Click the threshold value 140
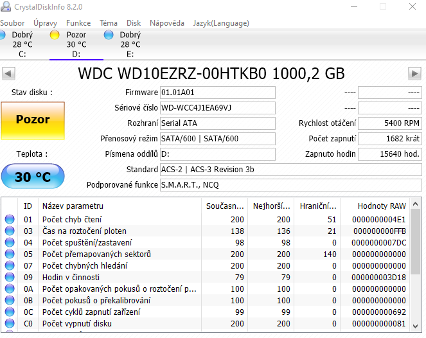This screenshot has width=426, height=338. (x=330, y=254)
